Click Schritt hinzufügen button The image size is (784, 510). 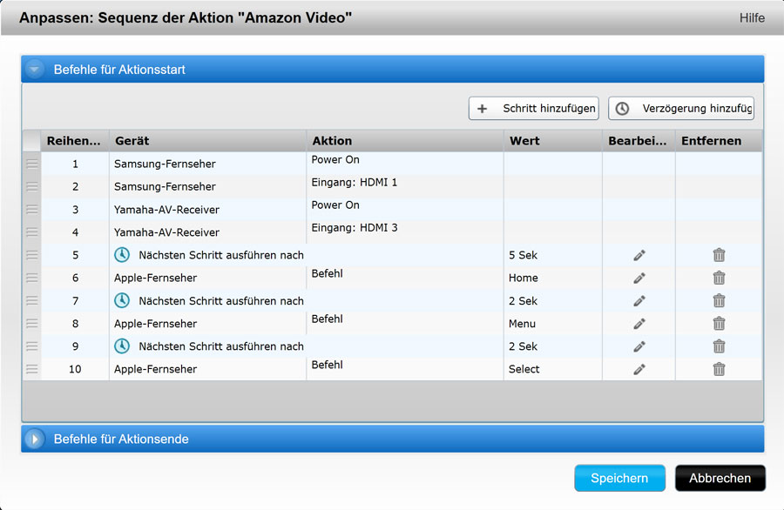click(534, 109)
